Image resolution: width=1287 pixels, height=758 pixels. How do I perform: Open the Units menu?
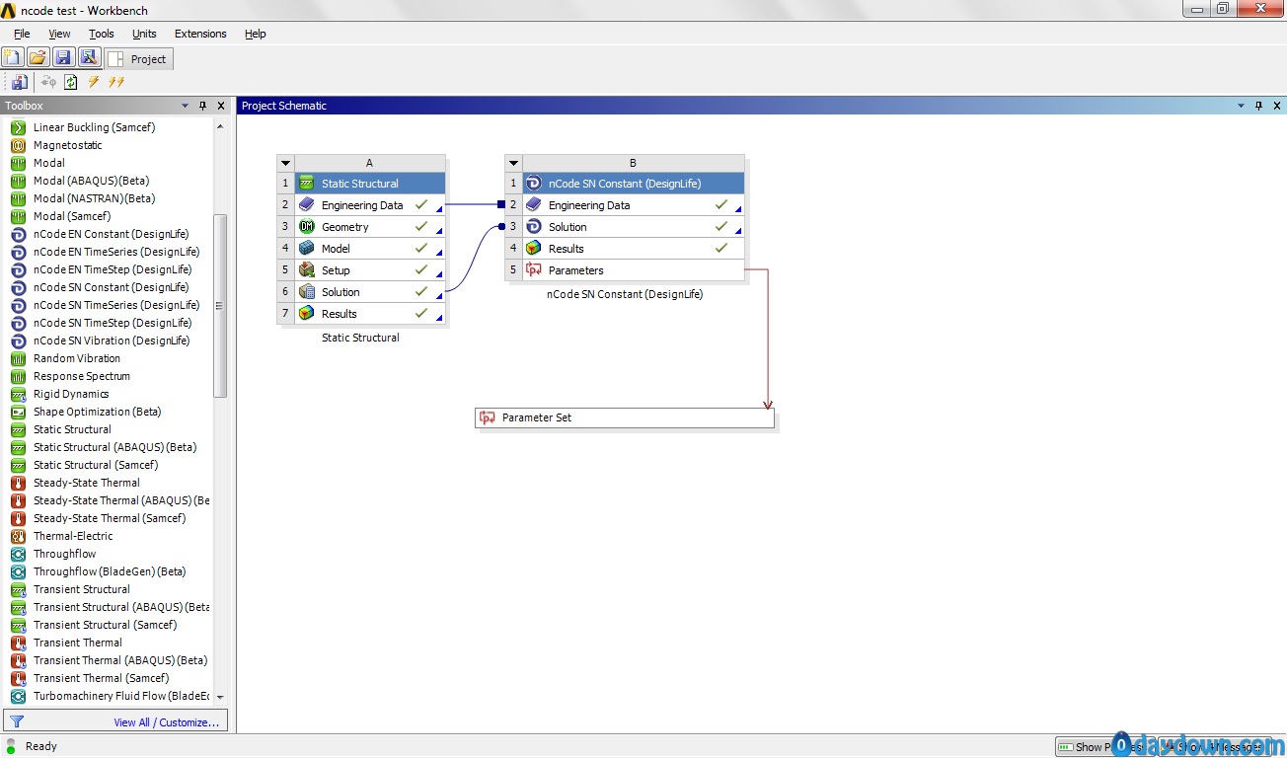(x=144, y=34)
